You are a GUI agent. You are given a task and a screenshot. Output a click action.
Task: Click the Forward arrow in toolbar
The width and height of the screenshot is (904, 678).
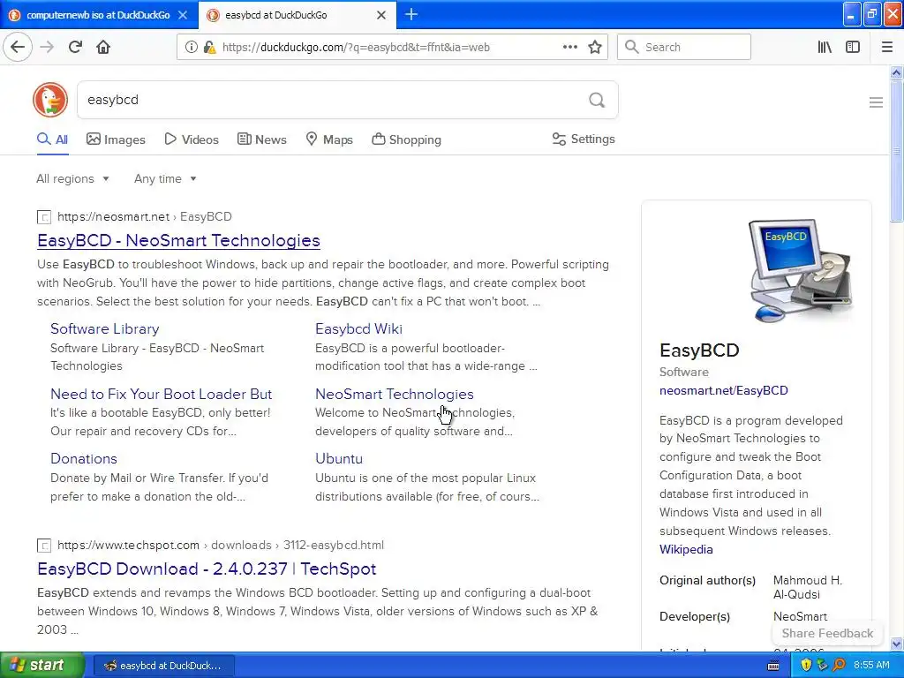(47, 48)
